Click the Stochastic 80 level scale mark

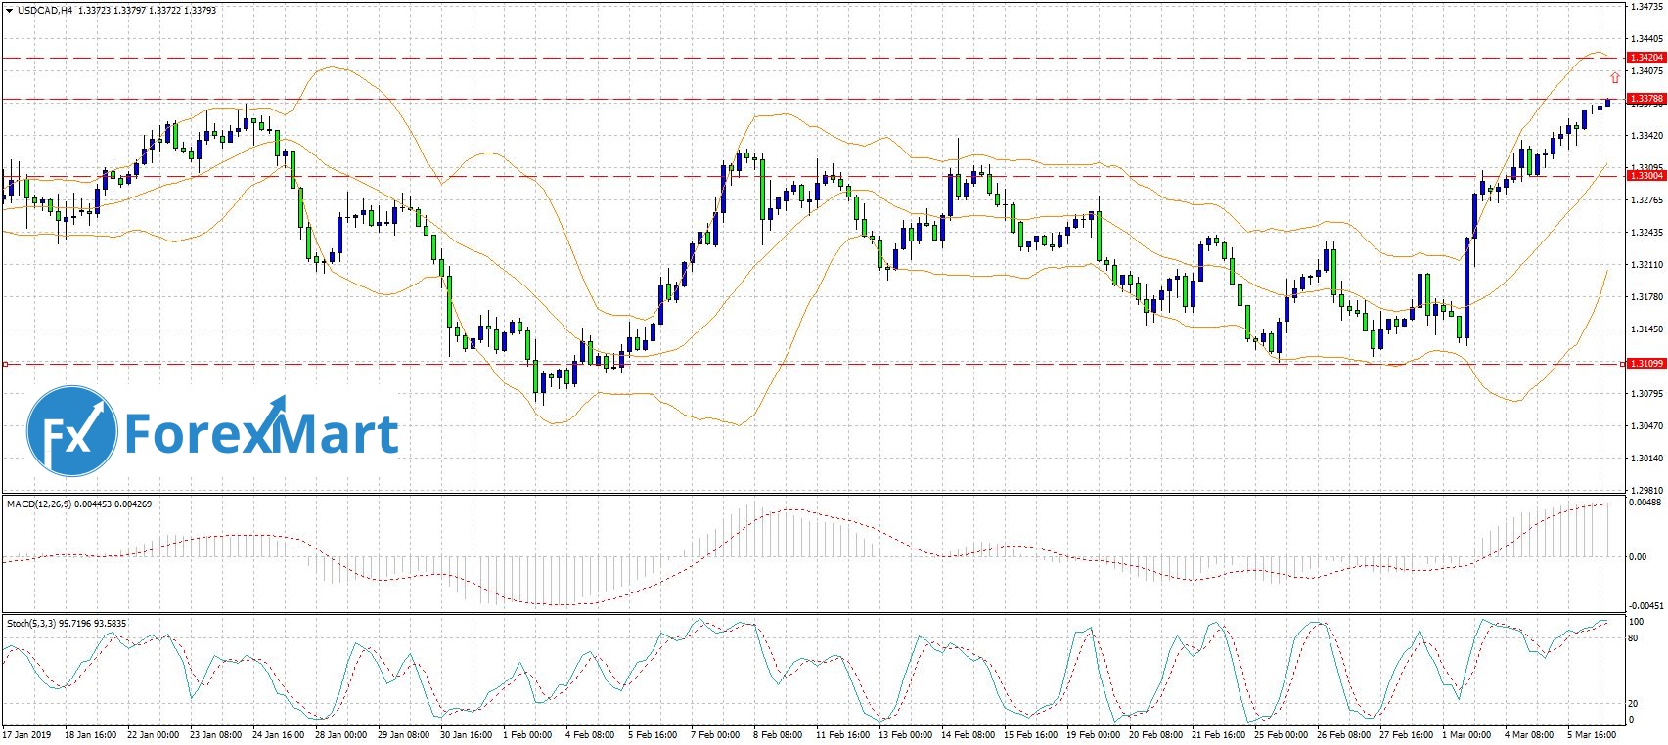[x=1634, y=638]
